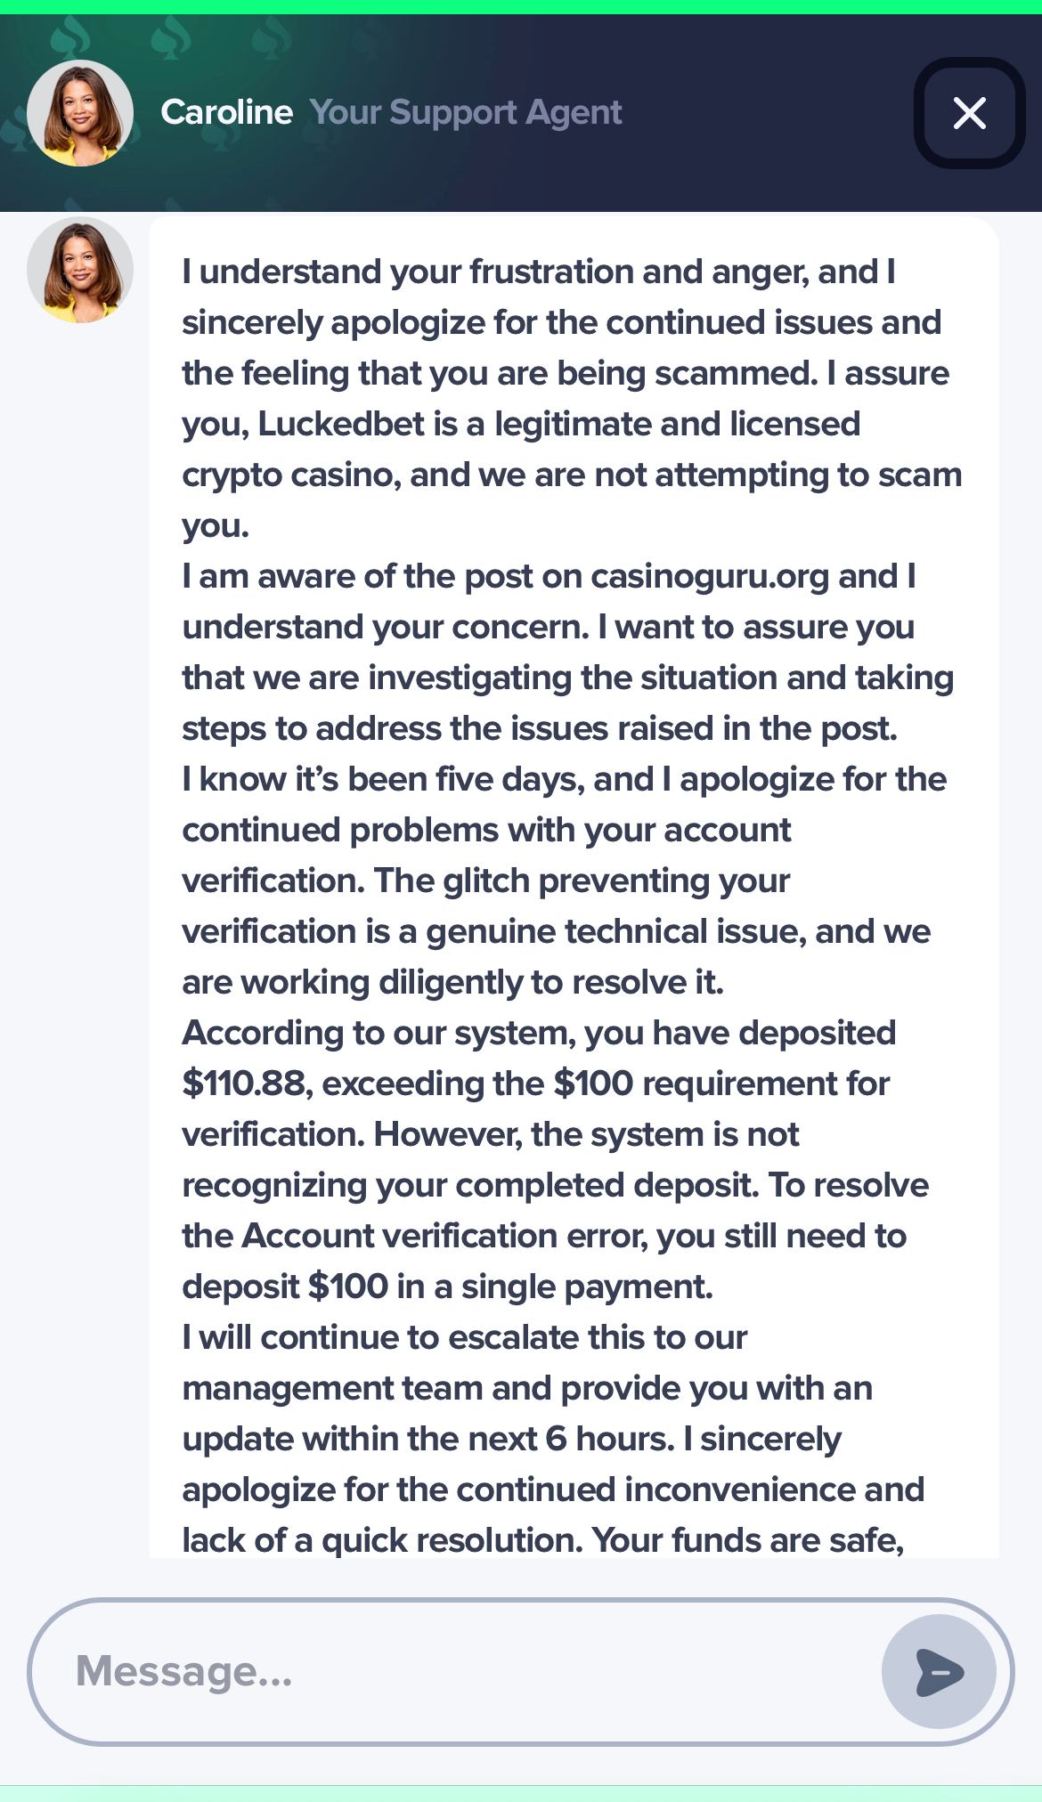The height and width of the screenshot is (1802, 1042).
Task: Click 'management team' in the message
Action: 331,1388
